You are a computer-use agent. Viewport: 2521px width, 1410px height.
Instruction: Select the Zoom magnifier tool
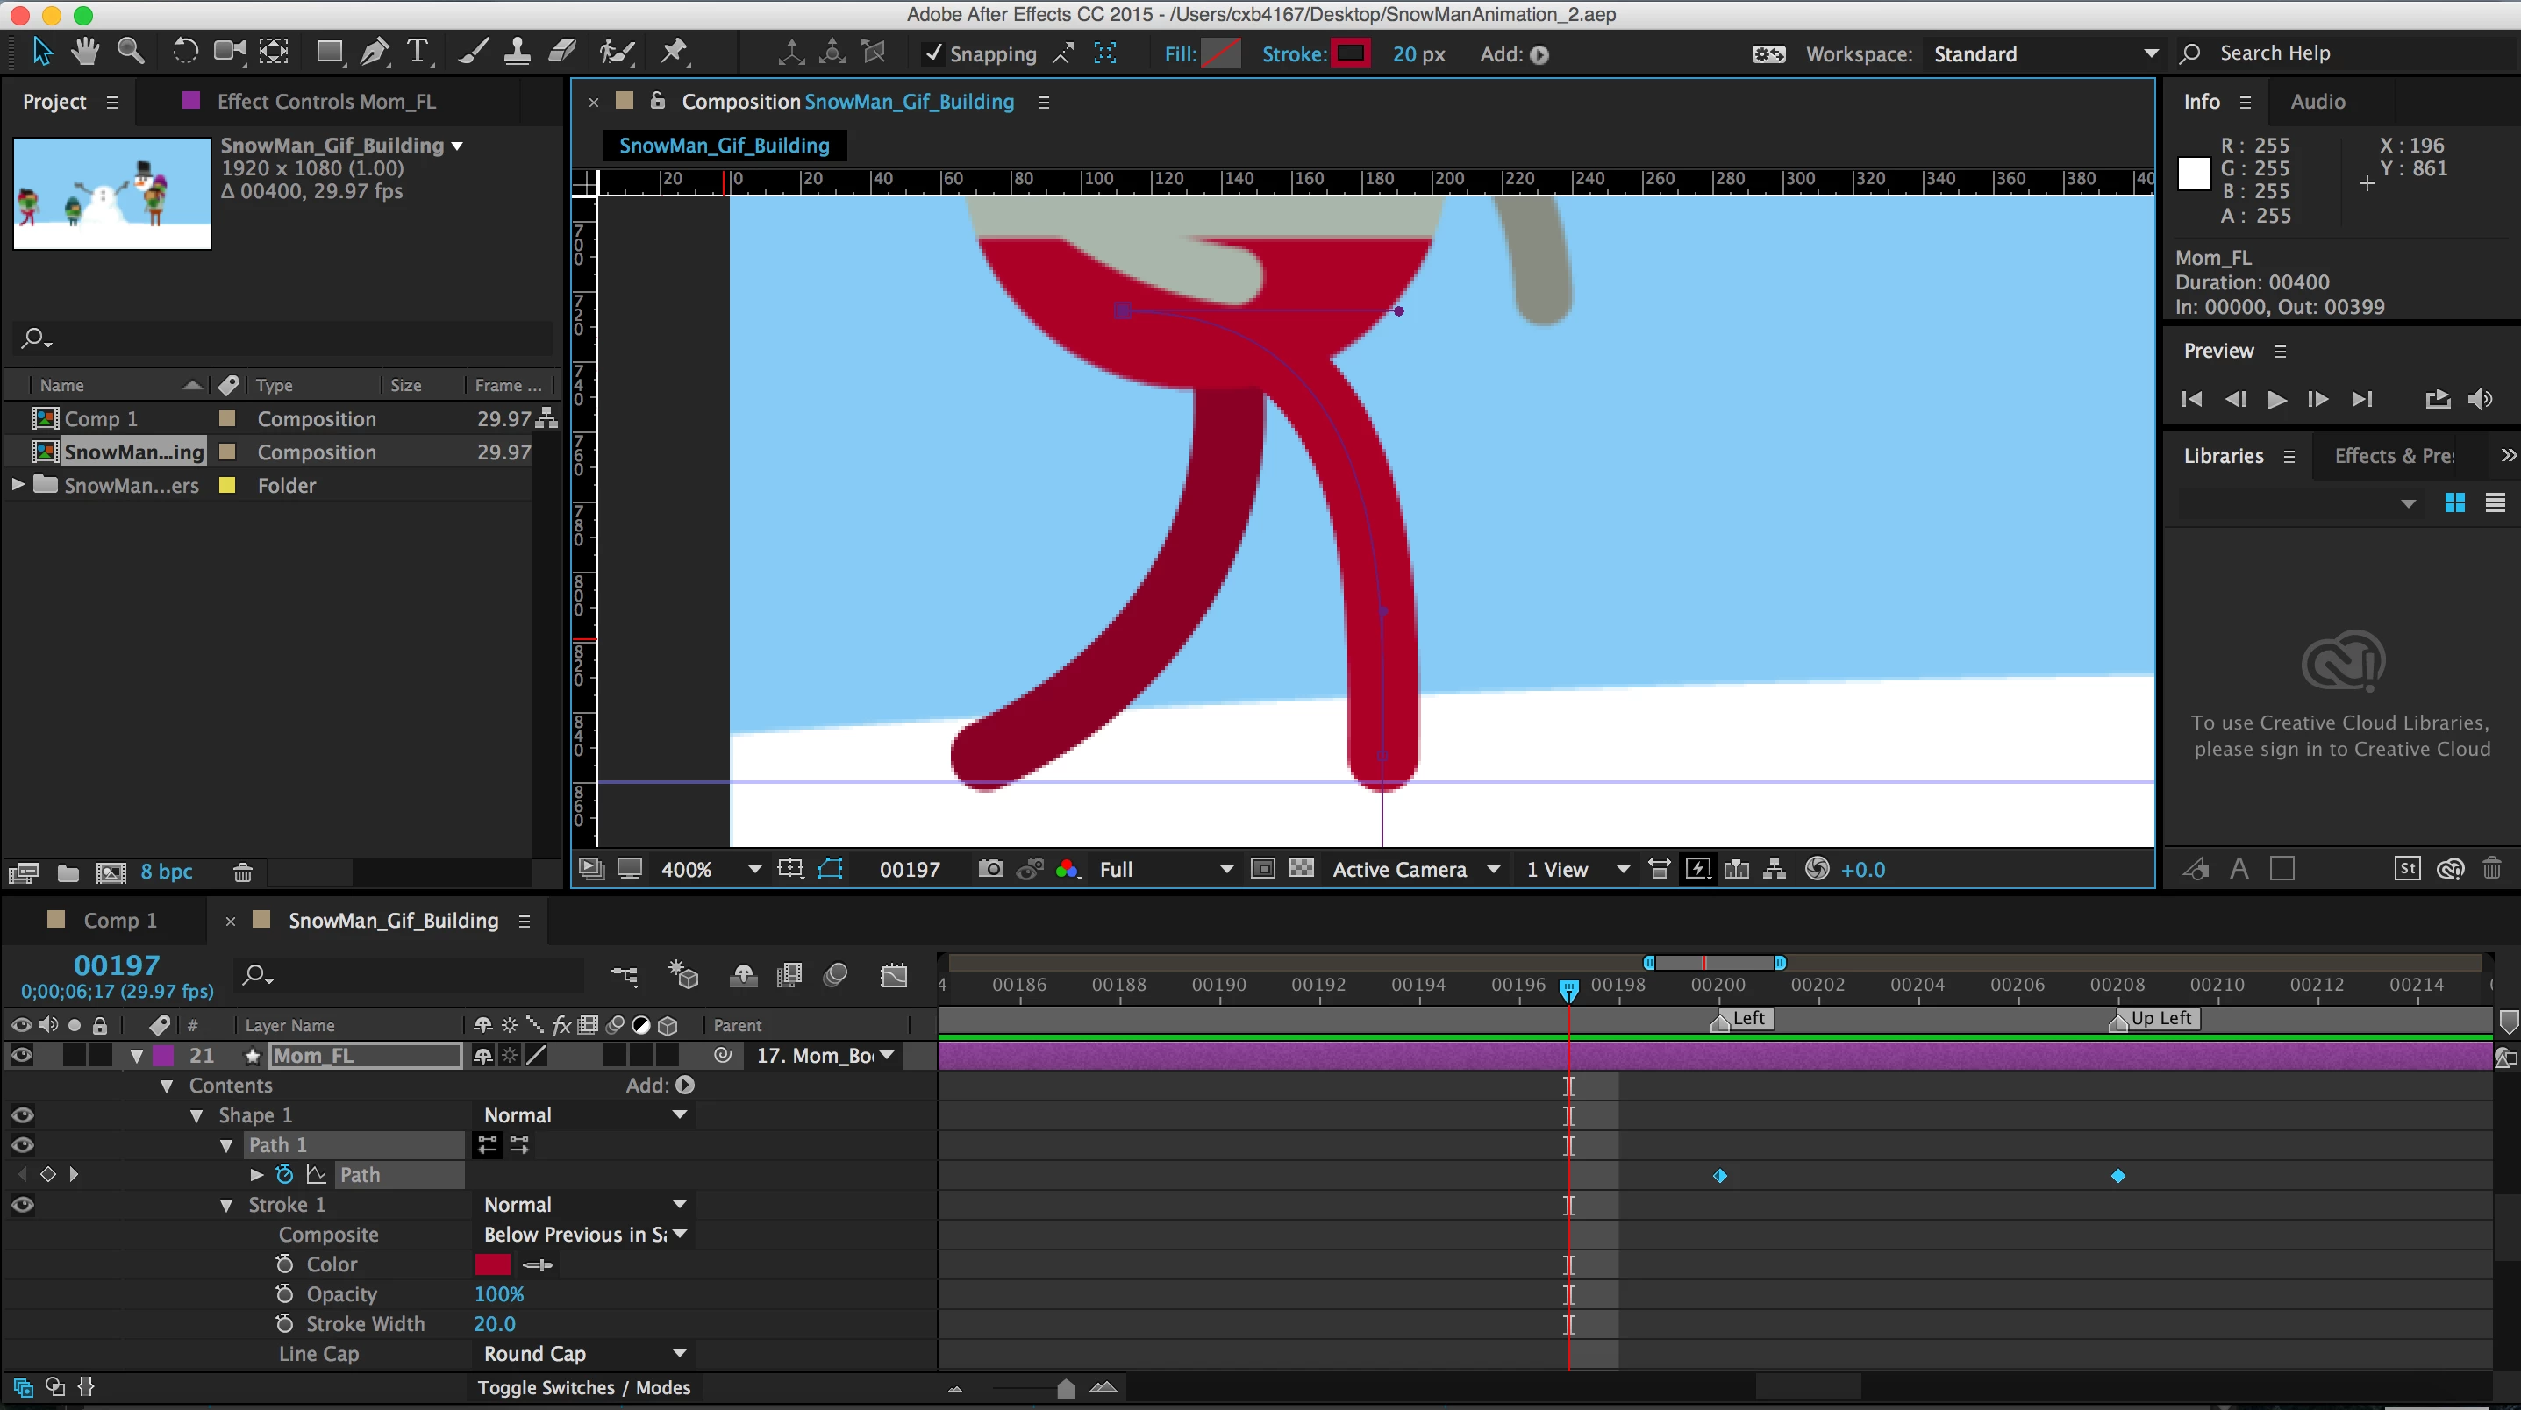click(130, 51)
